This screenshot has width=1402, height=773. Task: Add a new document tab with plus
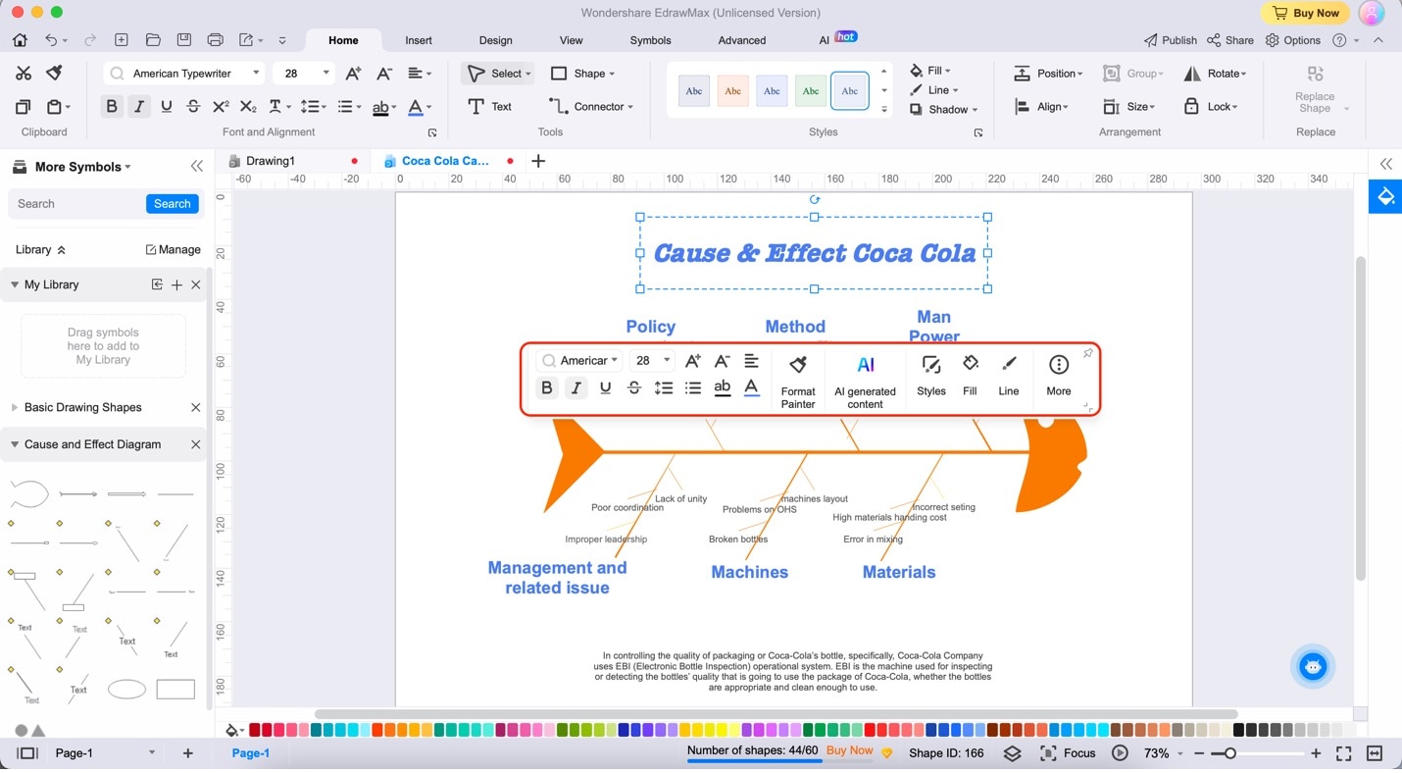[x=538, y=161]
